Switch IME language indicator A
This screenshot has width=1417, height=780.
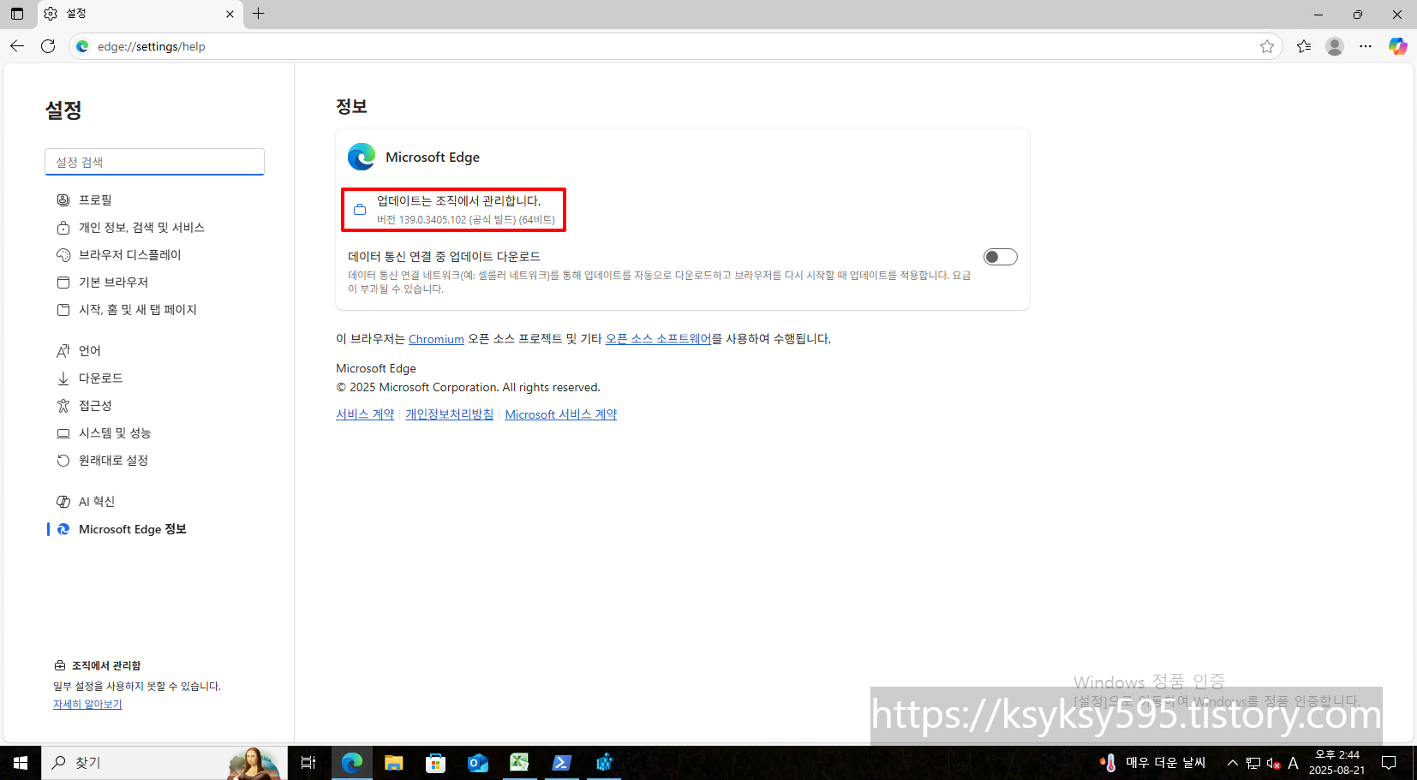(x=1293, y=762)
